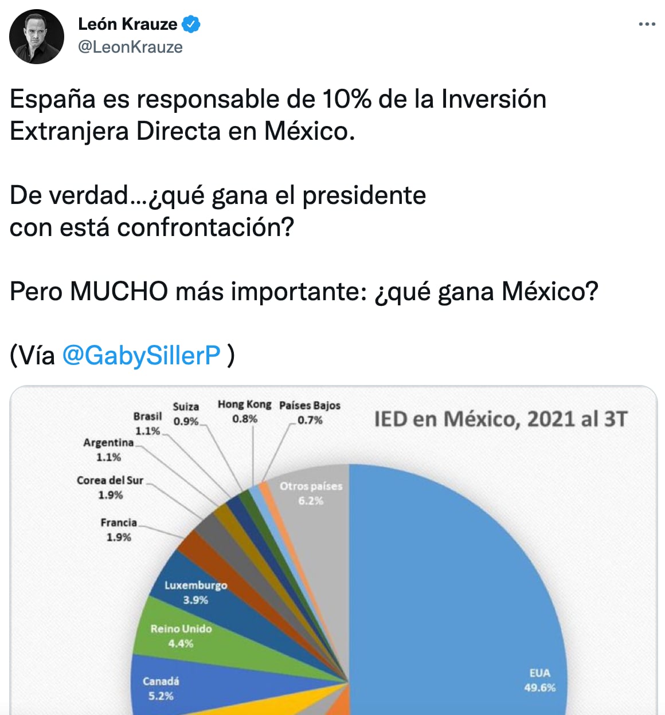Open the @GabySillerP mention link
Image resolution: width=665 pixels, height=715 pixels.
141,355
